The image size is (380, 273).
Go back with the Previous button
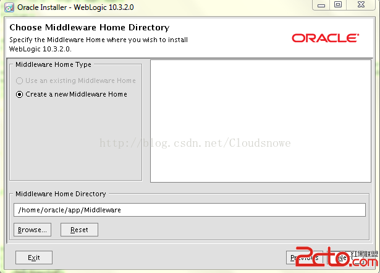point(305,258)
